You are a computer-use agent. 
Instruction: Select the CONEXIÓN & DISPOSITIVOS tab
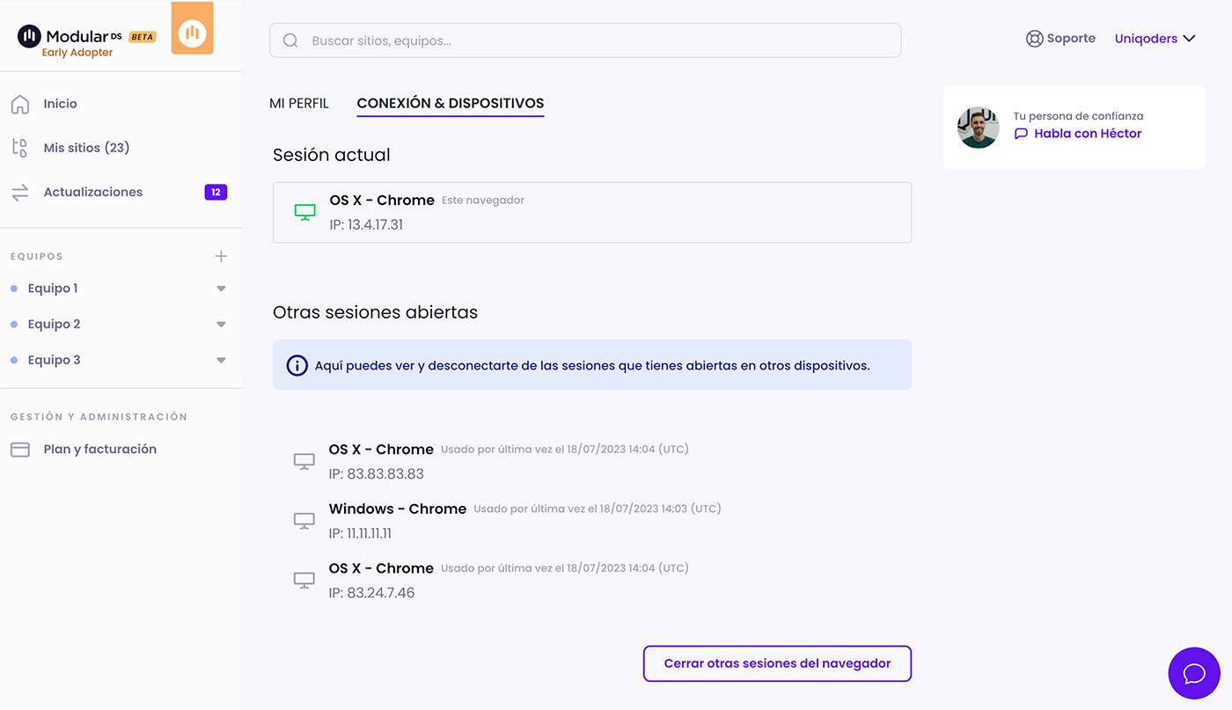pyautogui.click(x=450, y=103)
